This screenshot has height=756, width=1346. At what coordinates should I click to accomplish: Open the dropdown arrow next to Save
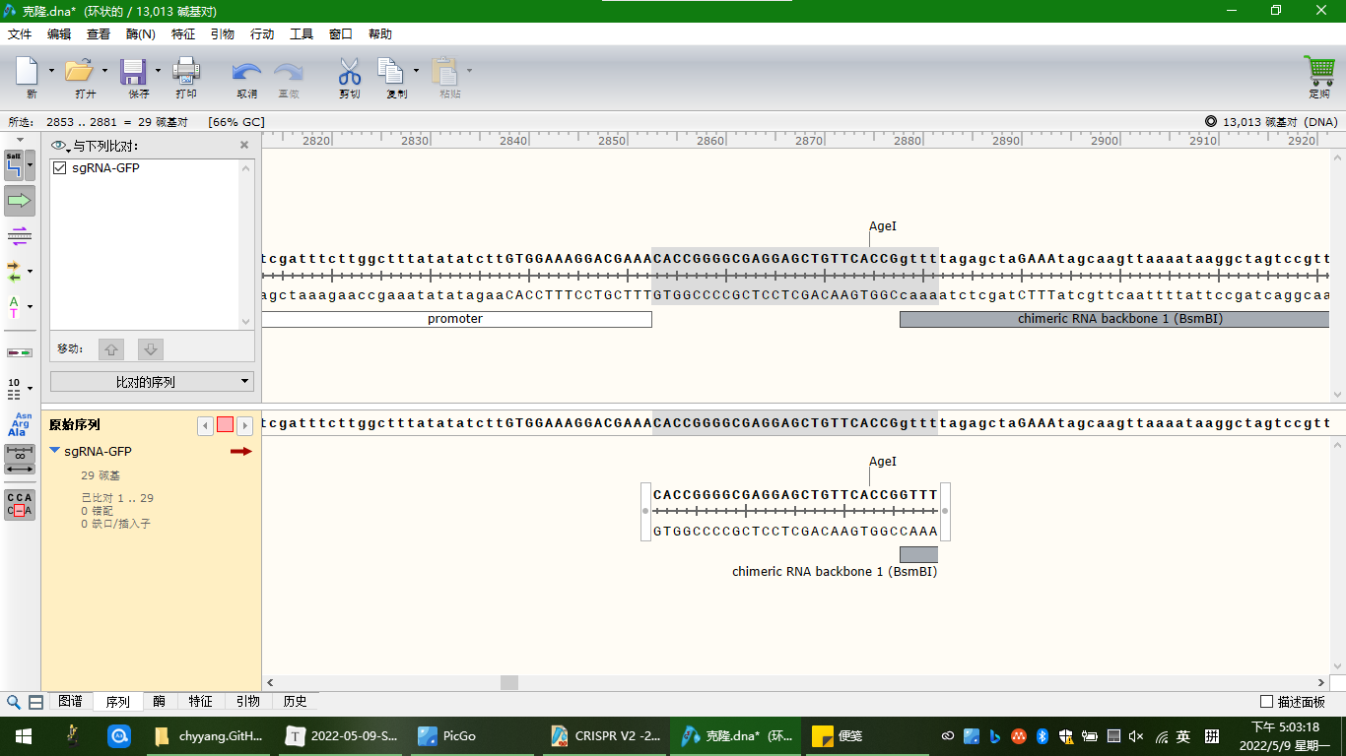click(x=158, y=71)
